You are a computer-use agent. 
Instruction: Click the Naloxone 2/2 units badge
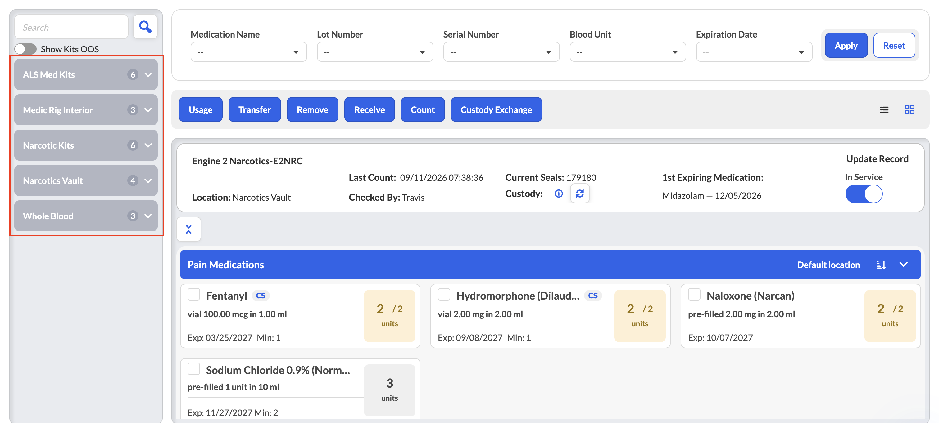click(890, 316)
